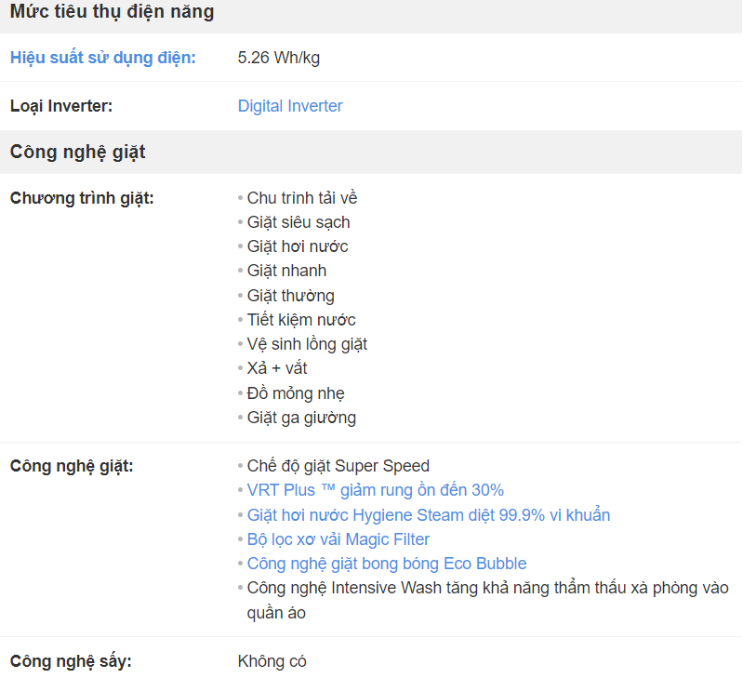Click Chế độ giặt Super Speed text
Screen dimensions: 743x678
click(338, 466)
